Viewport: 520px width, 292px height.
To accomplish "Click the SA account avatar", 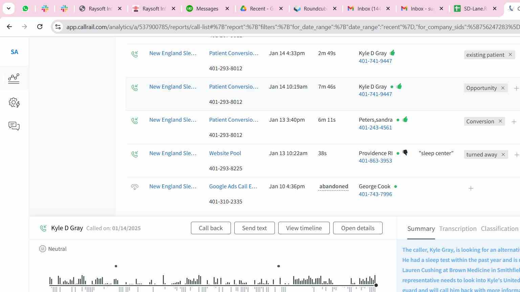I will (14, 52).
